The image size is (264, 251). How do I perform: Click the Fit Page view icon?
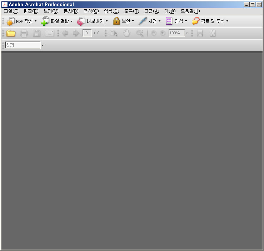coord(213,33)
